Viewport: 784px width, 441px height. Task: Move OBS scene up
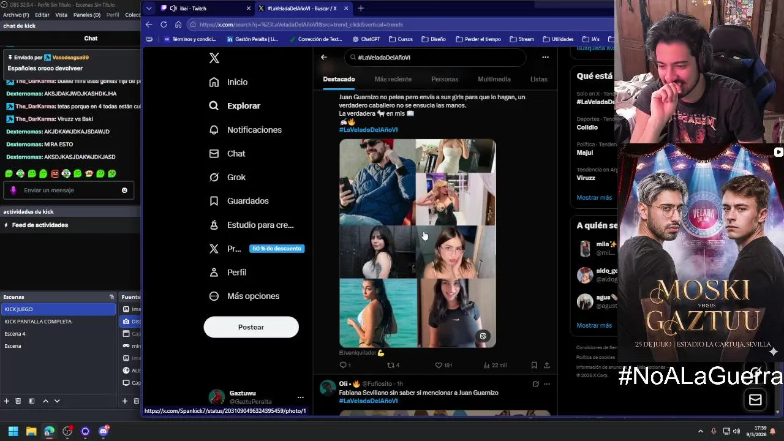pyautogui.click(x=45, y=401)
